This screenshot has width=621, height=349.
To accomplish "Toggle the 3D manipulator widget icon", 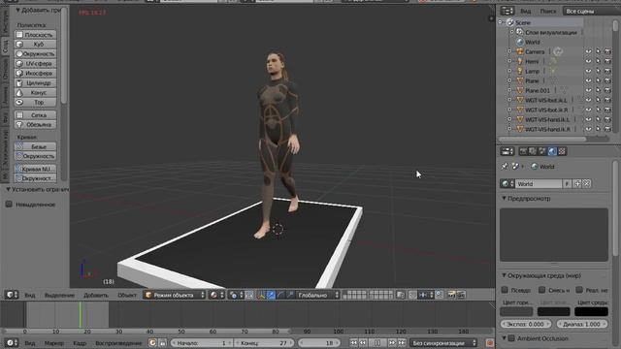I will point(261,295).
